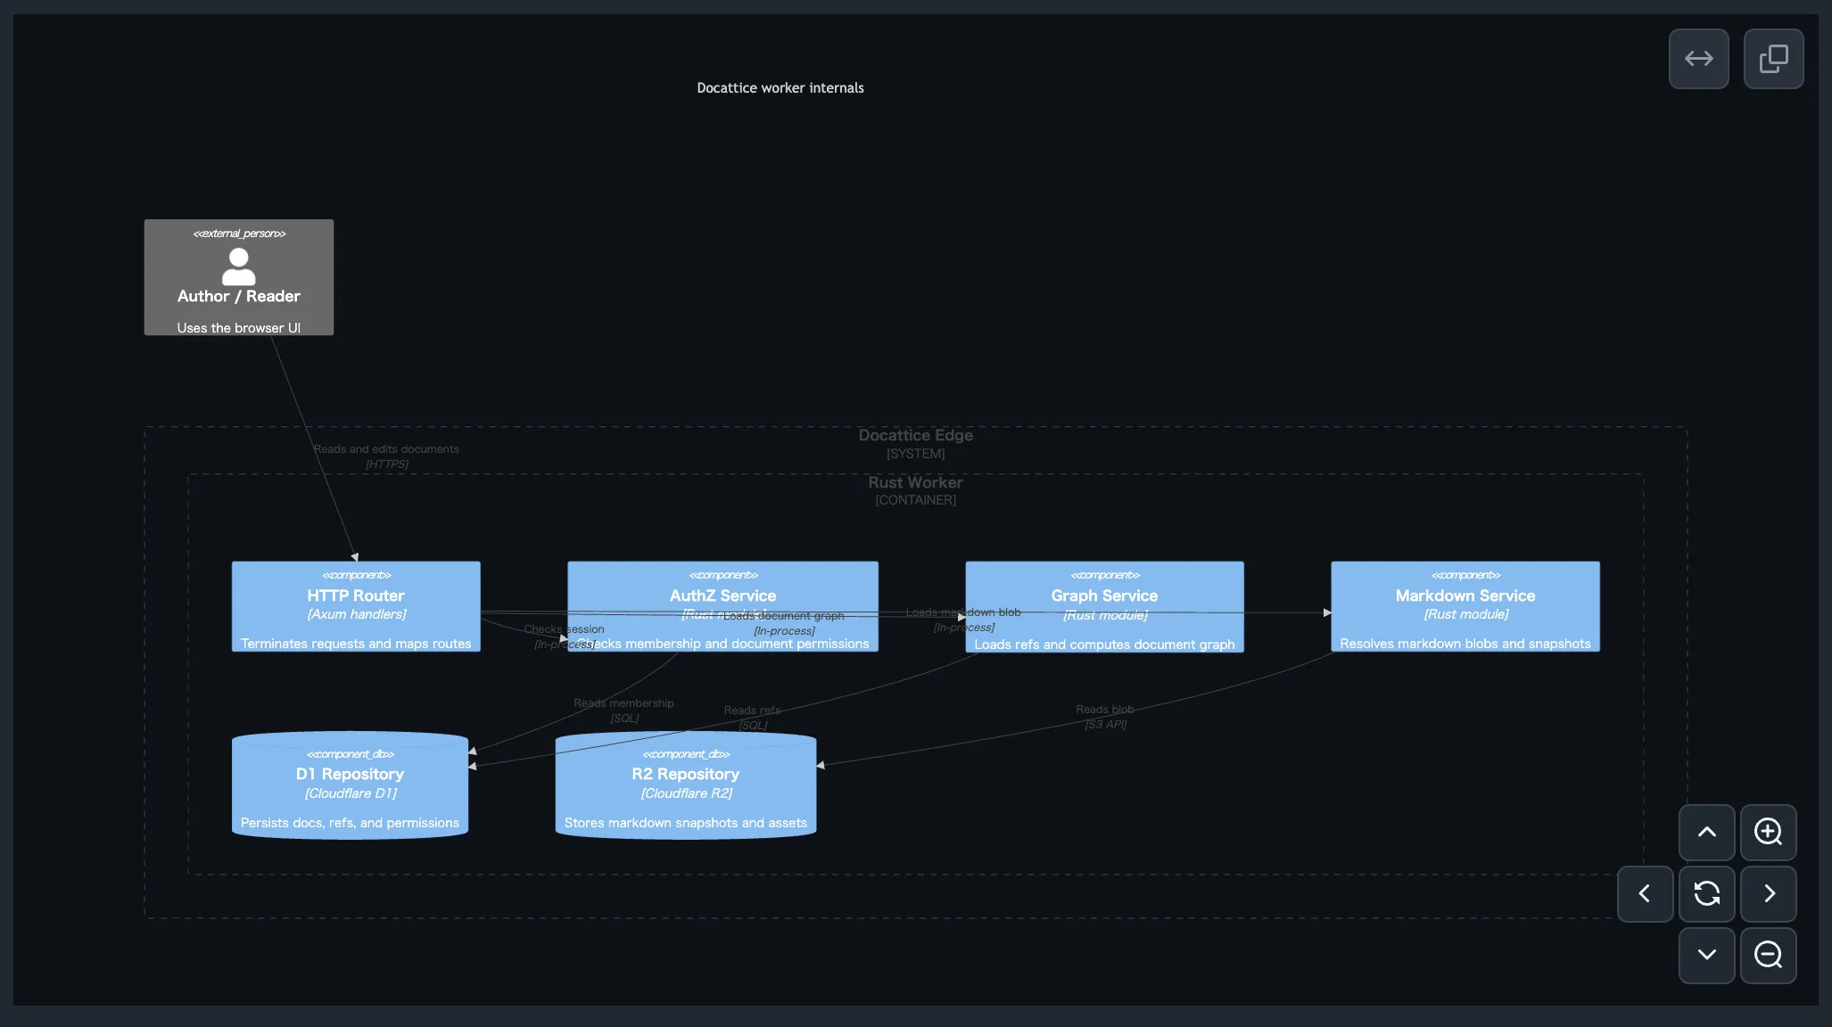The height and width of the screenshot is (1027, 1832).
Task: Click the D1 Repository database shape
Action: (350, 785)
